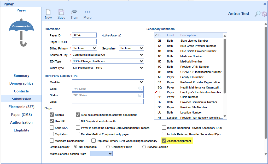Go to the Eligibility section

pos(21,130)
